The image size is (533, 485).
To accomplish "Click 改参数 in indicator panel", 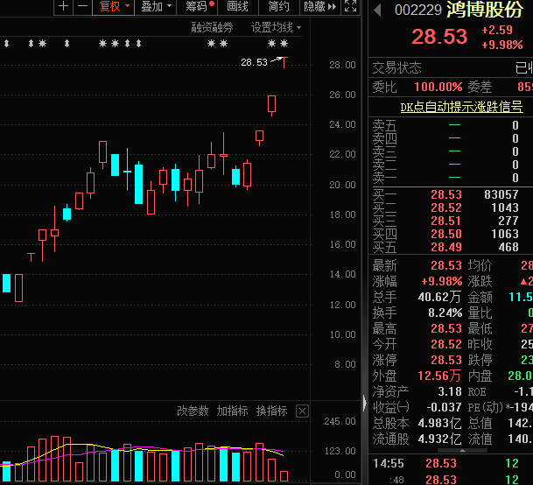I will [x=193, y=411].
